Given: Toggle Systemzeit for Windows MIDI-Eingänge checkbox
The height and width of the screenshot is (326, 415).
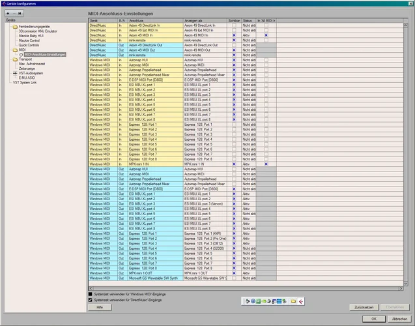Looking at the screenshot, I should point(91,294).
